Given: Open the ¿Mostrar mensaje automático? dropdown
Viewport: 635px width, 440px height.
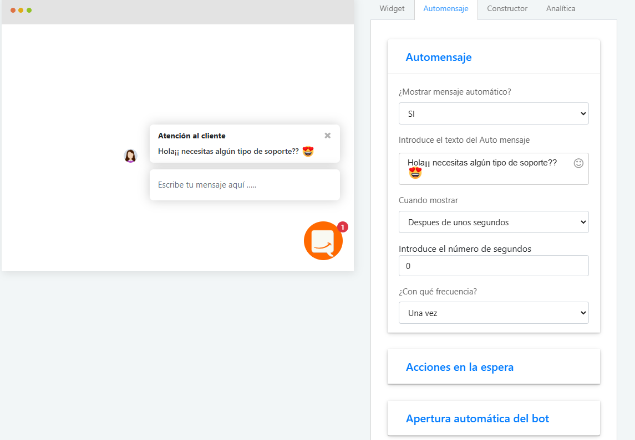Looking at the screenshot, I should pos(494,113).
